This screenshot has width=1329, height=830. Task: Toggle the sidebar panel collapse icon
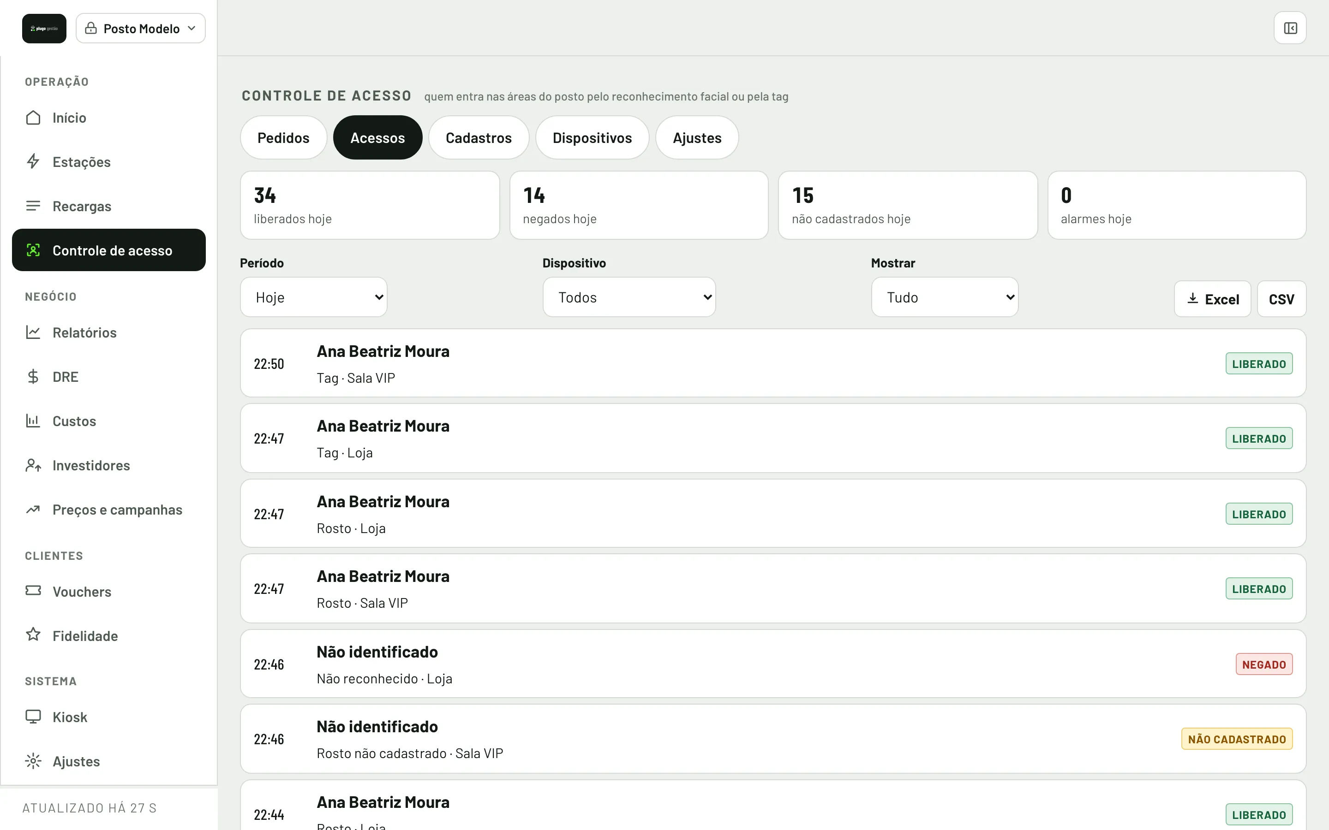[1290, 28]
